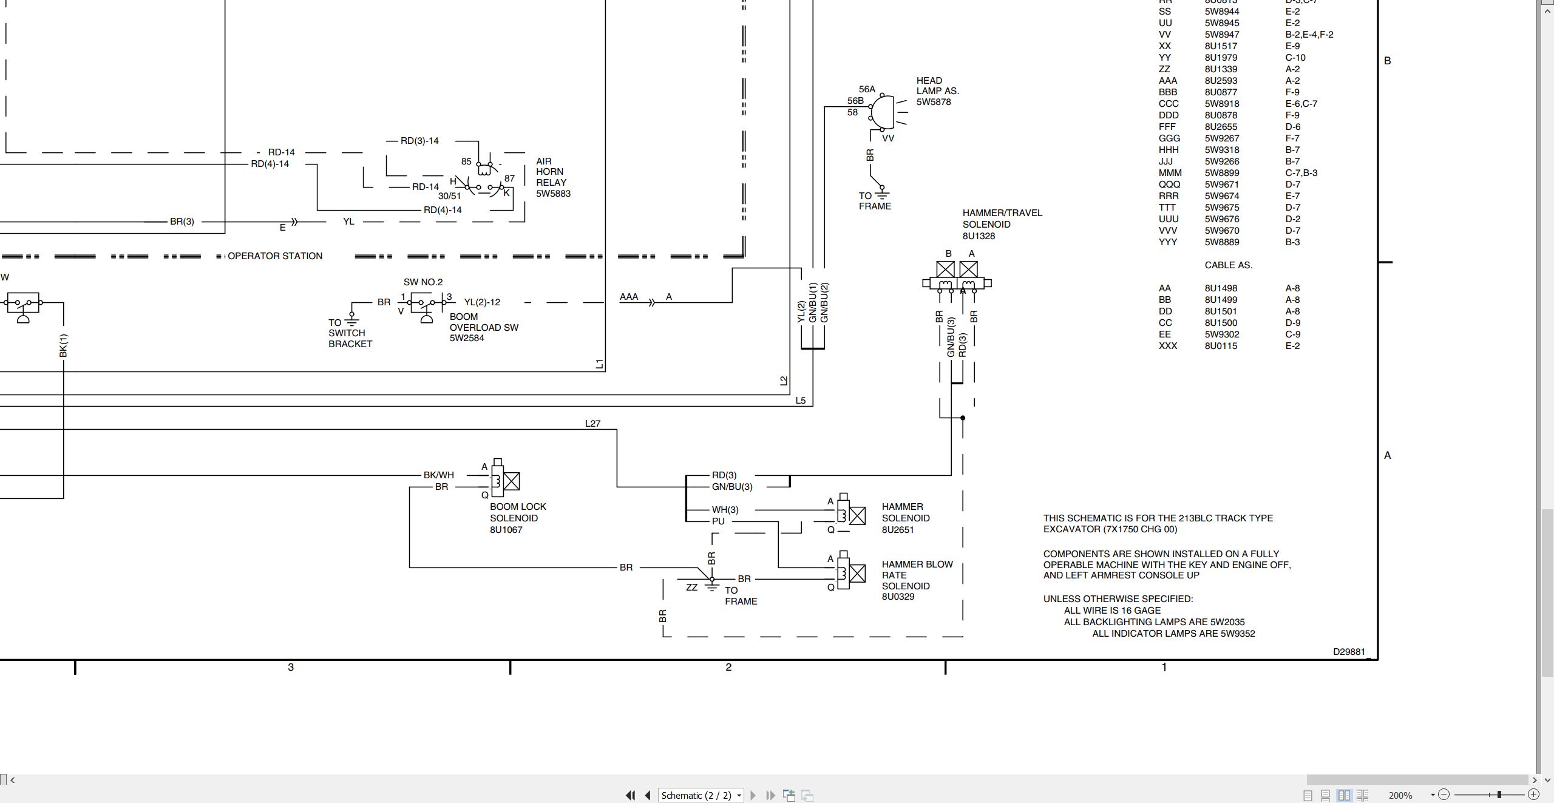The image size is (1554, 803).
Task: Click the scroll down arrow
Action: pos(1547,780)
